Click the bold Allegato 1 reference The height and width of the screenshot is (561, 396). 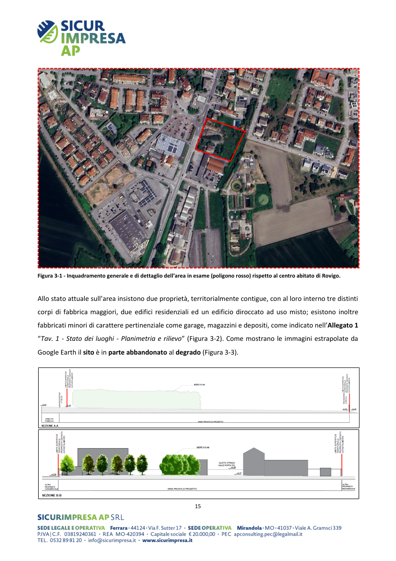(342, 325)
